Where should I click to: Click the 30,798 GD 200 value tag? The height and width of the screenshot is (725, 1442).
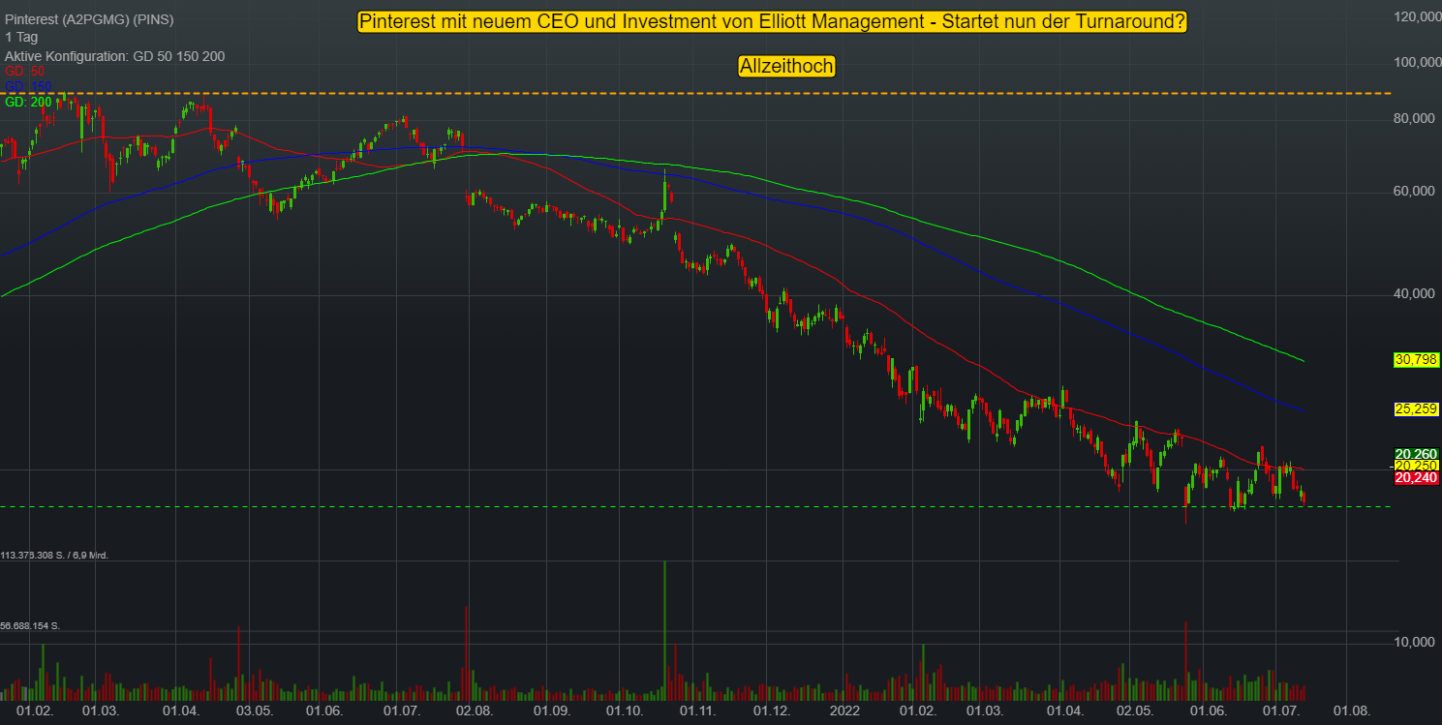1416,360
